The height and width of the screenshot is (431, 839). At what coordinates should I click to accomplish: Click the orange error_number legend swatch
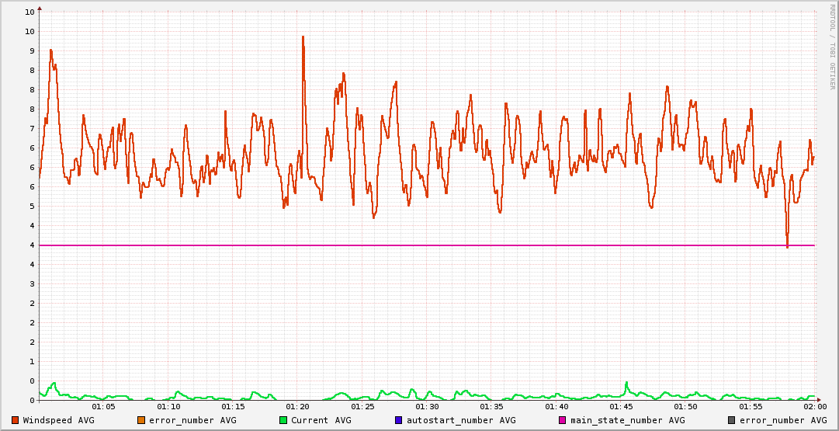pyautogui.click(x=141, y=420)
